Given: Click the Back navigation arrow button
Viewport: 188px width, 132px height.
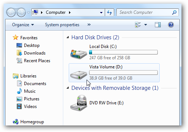Looking at the screenshot, I should click(x=11, y=12).
